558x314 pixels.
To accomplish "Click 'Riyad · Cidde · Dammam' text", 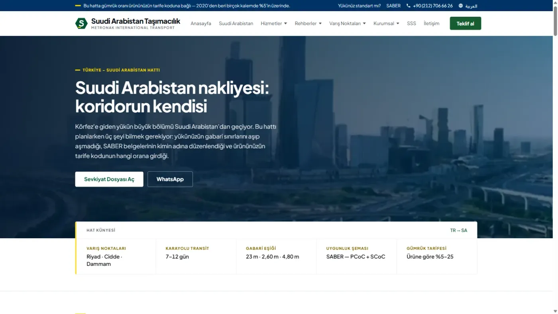I will [104, 260].
